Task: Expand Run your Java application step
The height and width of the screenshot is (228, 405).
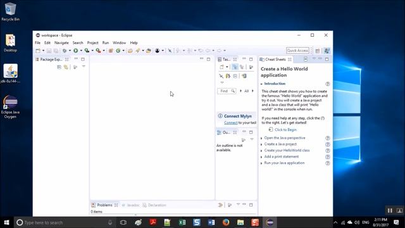Action: [x=261, y=163]
